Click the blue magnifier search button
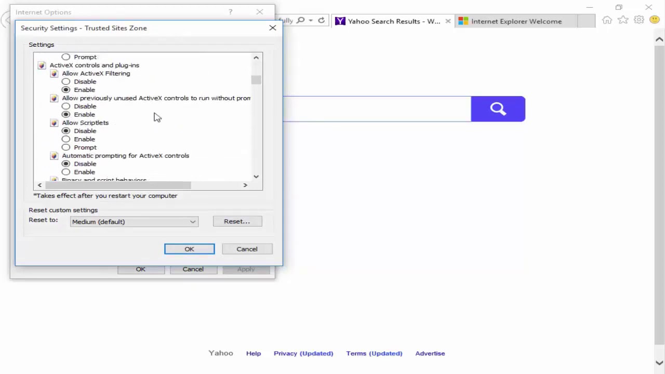Viewport: 665px width, 374px height. 498,109
